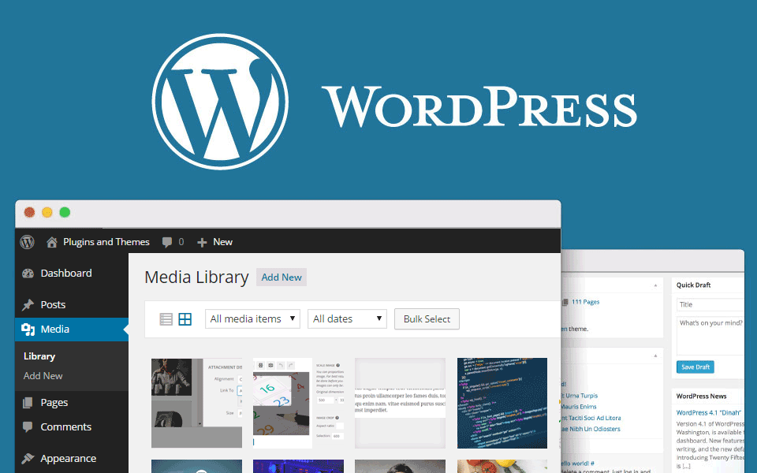This screenshot has height=473, width=757.
Task: Open the Nibh Un Odiosters link
Action: (591, 429)
